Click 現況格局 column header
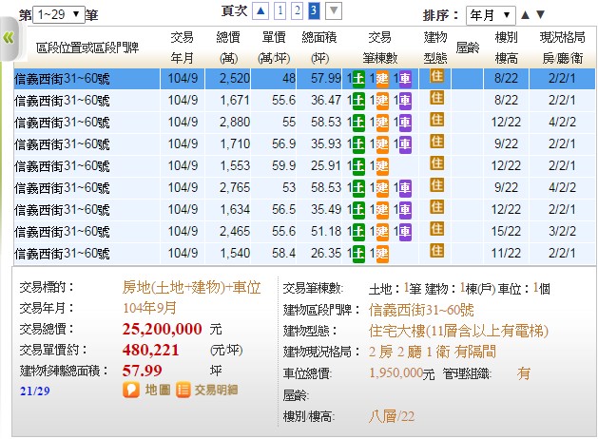 [563, 48]
